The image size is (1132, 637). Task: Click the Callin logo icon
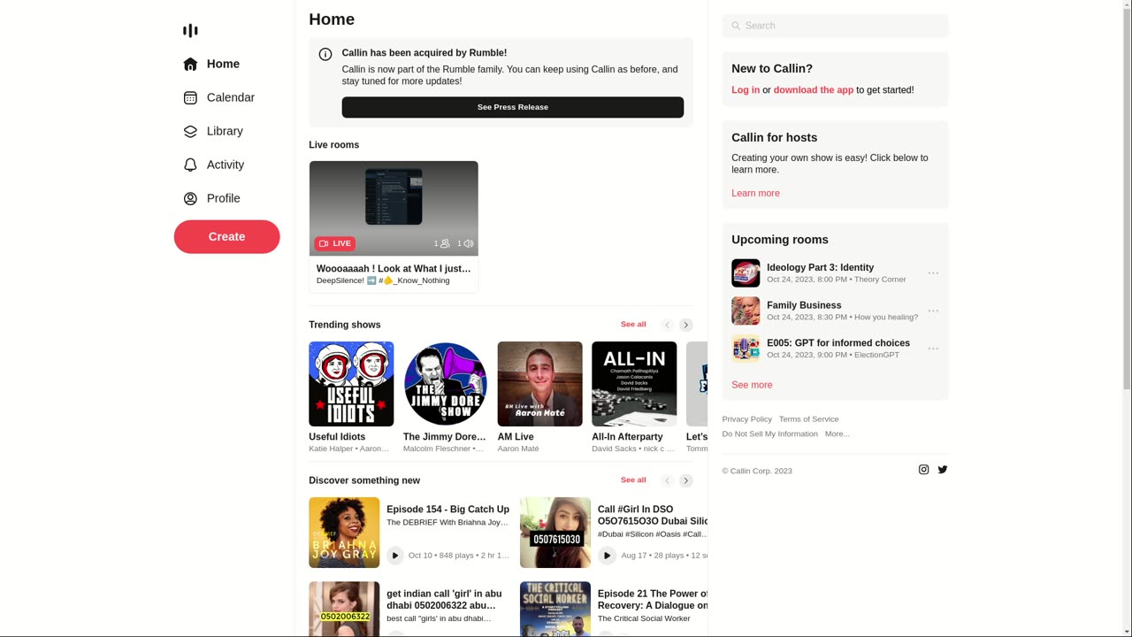point(190,31)
